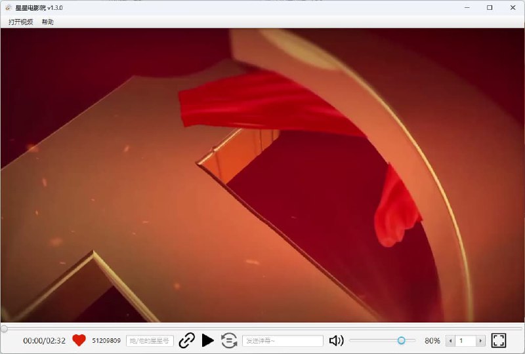This screenshot has height=354, width=525.
Task: Minimize the 星星电影院 window
Action: (467, 7)
